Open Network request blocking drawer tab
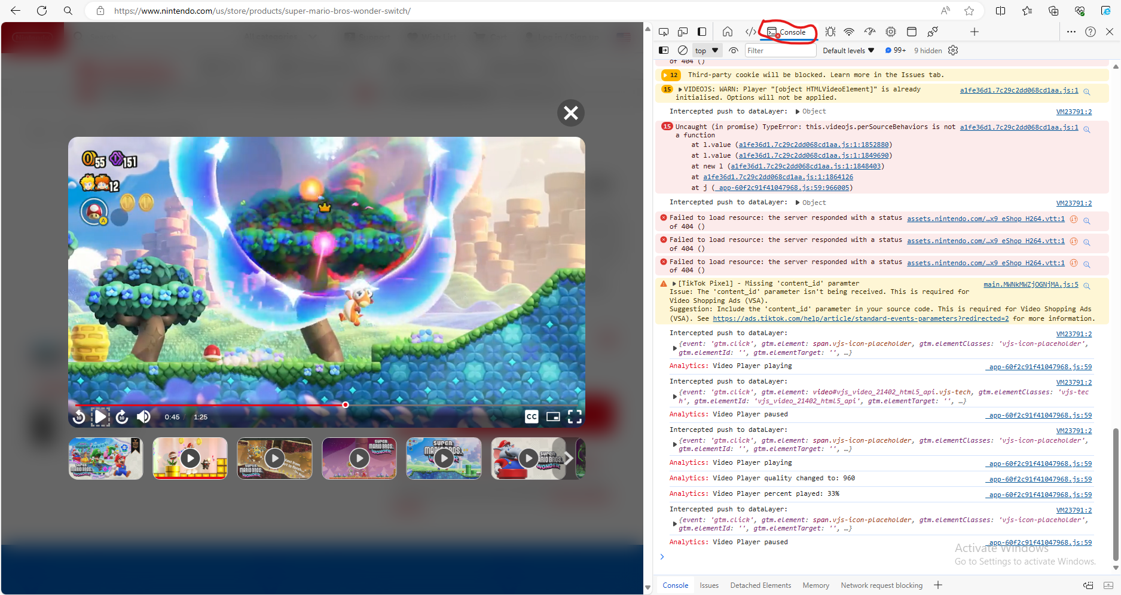This screenshot has width=1121, height=595. point(881,585)
